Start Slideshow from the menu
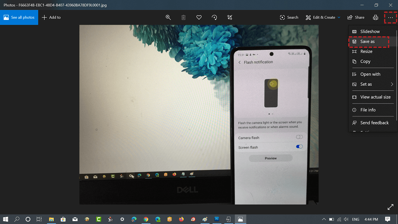This screenshot has height=224, width=398. [370, 31]
